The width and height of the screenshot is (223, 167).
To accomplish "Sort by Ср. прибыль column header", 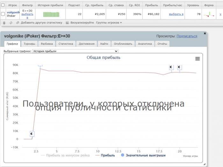I will click(x=94, y=5).
